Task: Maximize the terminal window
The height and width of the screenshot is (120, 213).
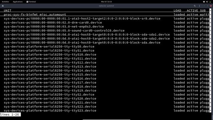Action: pos(207,6)
